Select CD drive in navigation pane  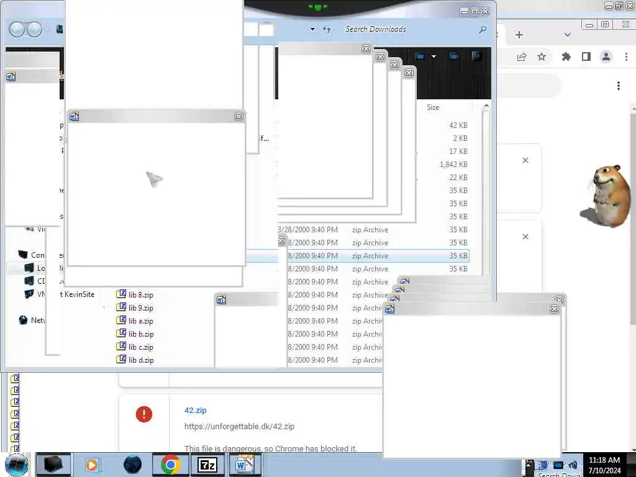tap(35, 281)
